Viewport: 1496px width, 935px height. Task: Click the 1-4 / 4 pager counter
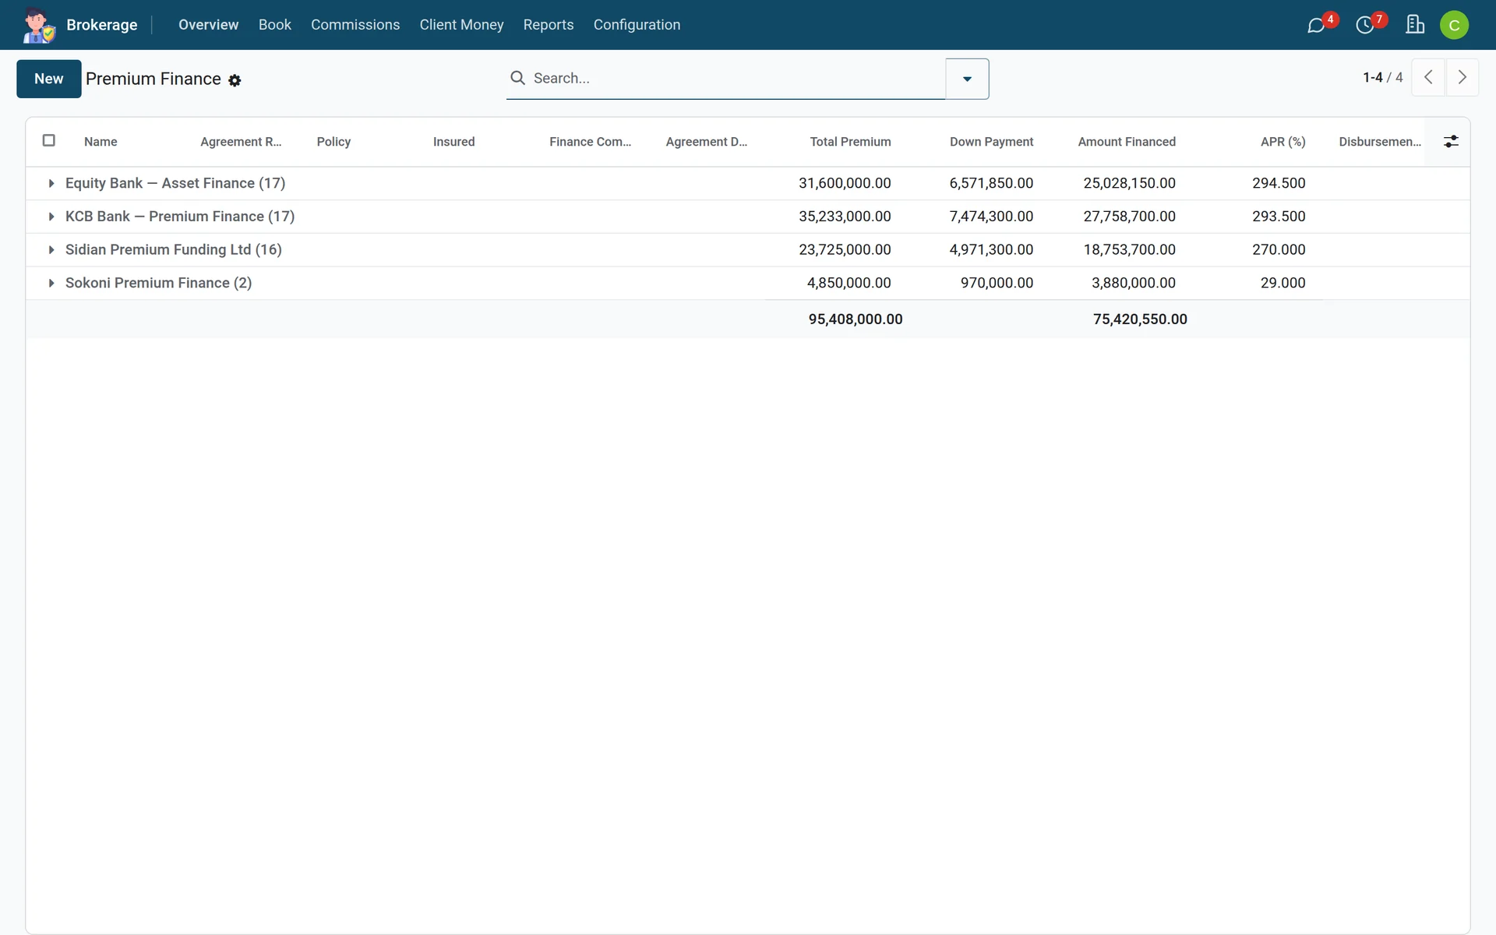pos(1382,77)
